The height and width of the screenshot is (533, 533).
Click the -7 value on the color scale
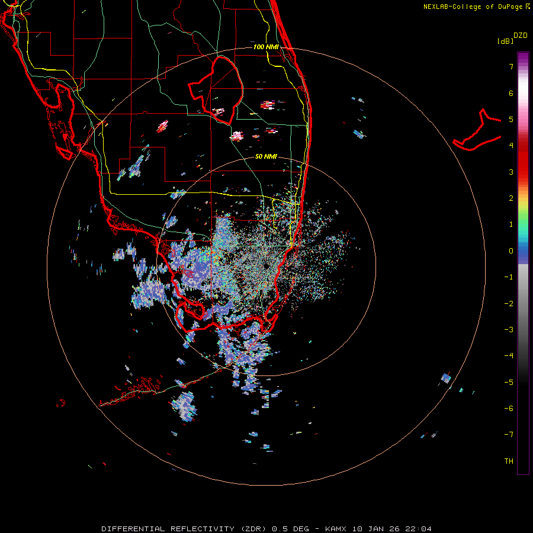pyautogui.click(x=509, y=435)
